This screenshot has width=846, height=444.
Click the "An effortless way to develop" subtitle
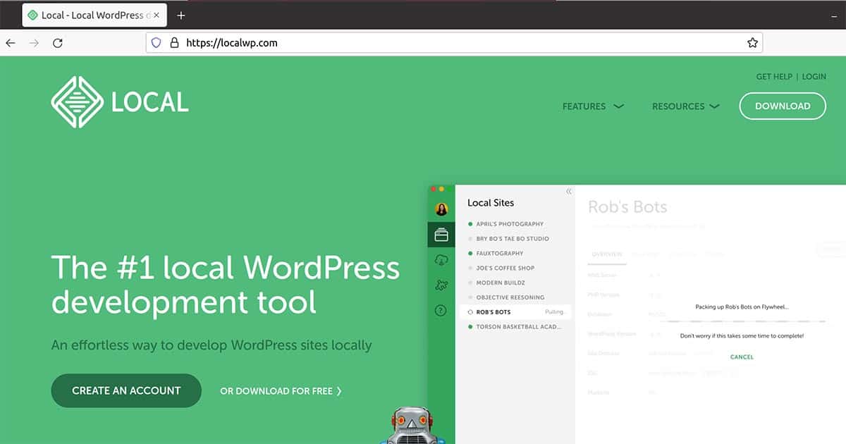(x=211, y=345)
